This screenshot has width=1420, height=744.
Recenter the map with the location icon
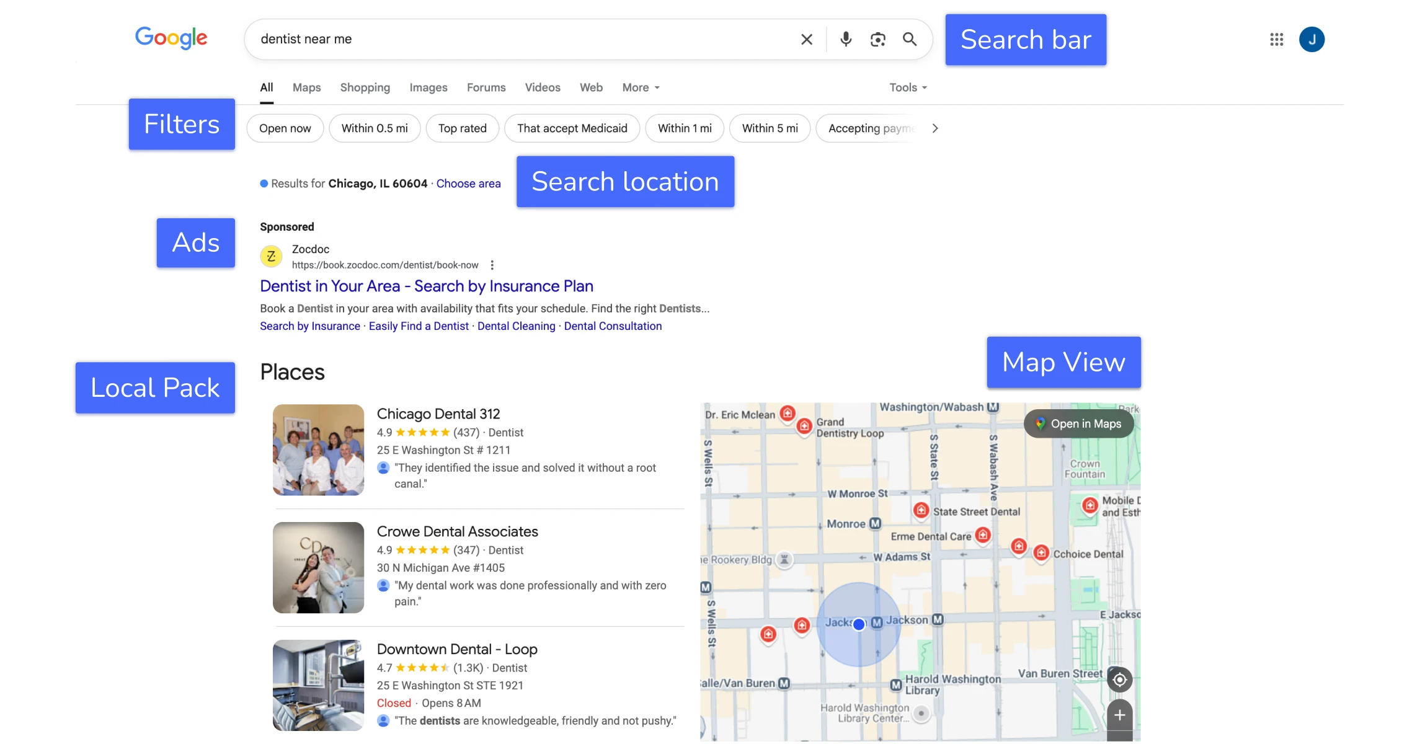tap(1119, 680)
